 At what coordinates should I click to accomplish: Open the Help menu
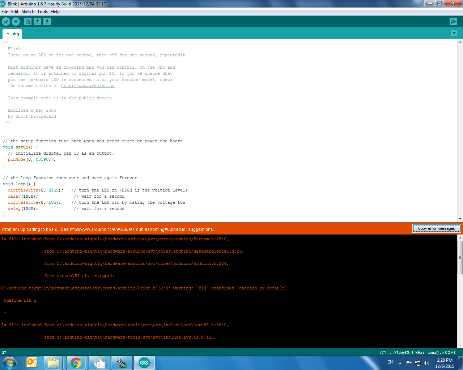[55, 12]
